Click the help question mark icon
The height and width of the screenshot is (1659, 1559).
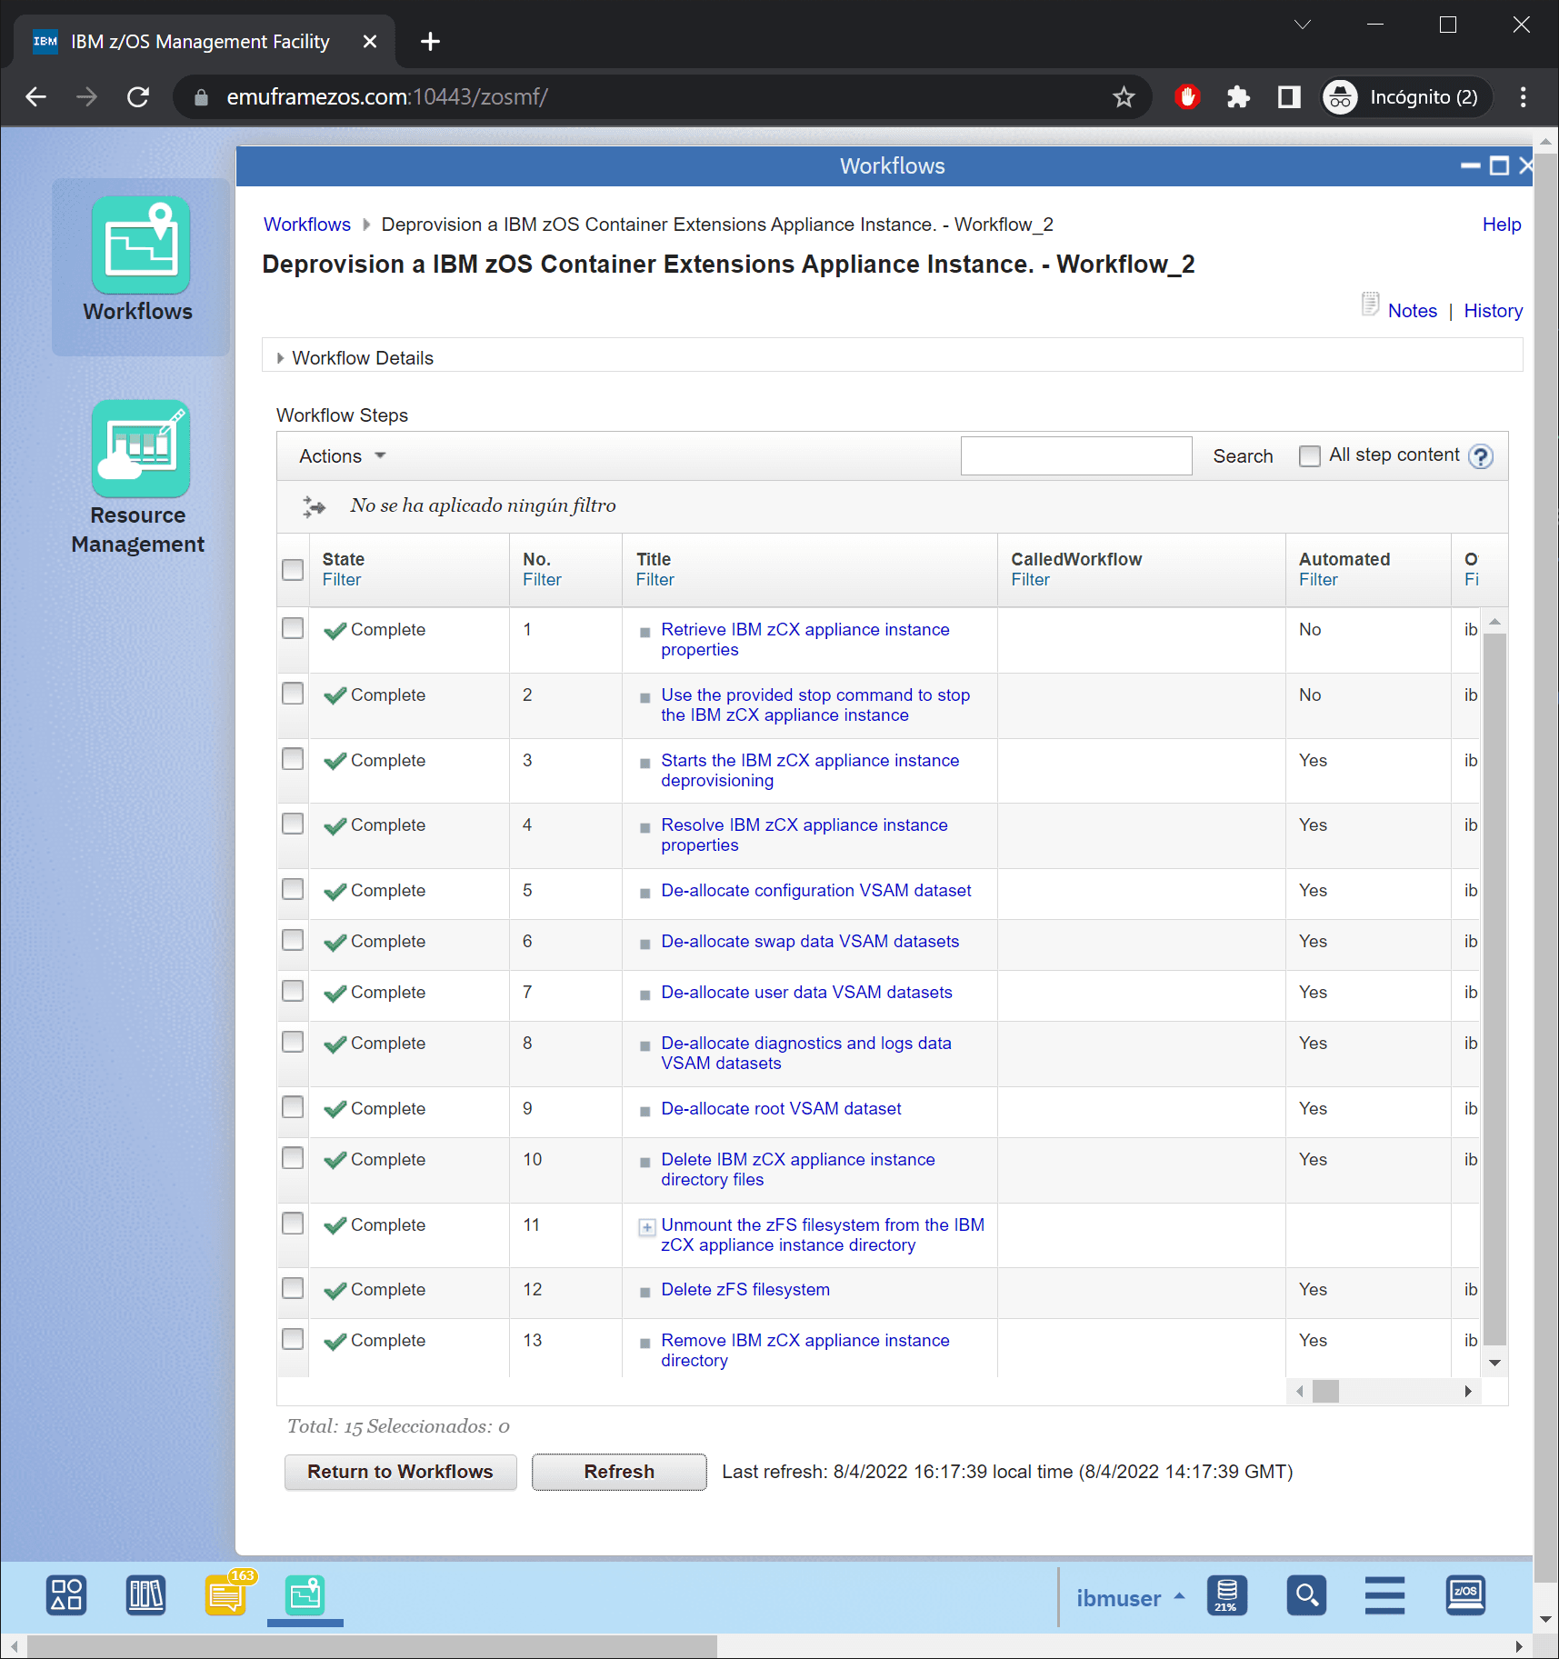point(1481,456)
